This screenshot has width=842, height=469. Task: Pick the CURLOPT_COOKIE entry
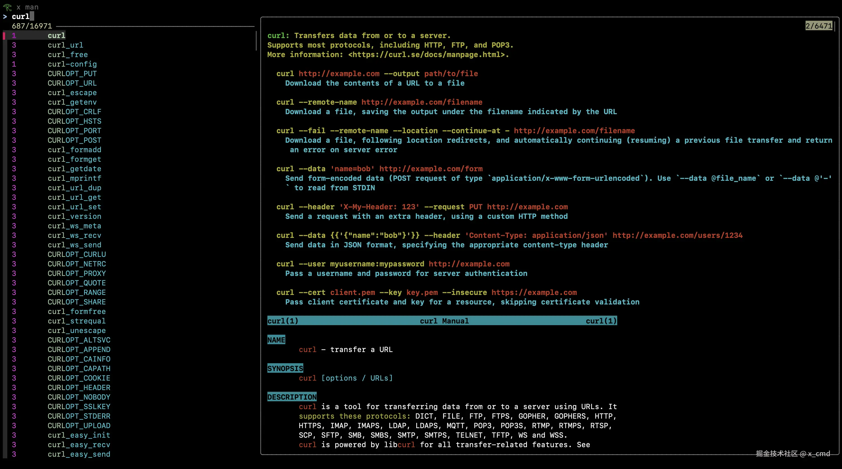(79, 378)
